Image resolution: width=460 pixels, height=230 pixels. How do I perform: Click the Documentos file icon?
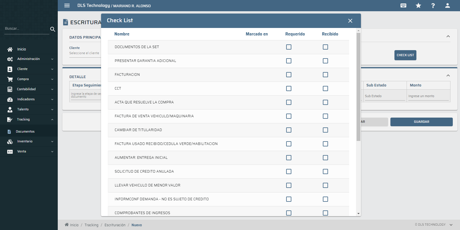(9, 131)
